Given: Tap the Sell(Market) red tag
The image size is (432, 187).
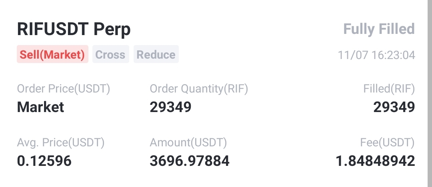Looking at the screenshot, I should coord(52,55).
